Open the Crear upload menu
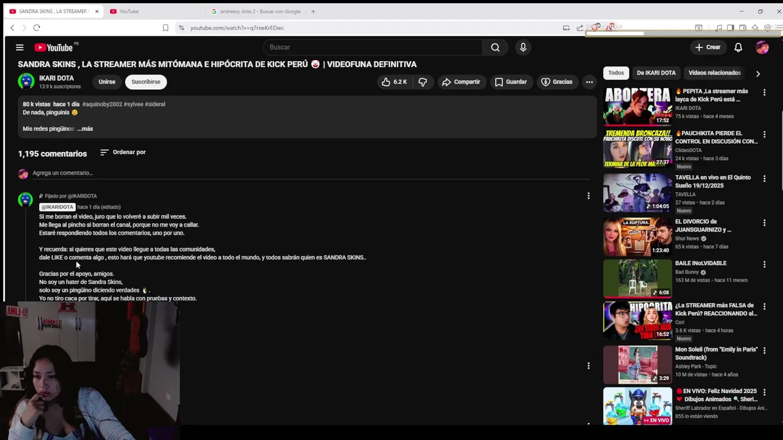This screenshot has height=440, width=783. [x=708, y=47]
